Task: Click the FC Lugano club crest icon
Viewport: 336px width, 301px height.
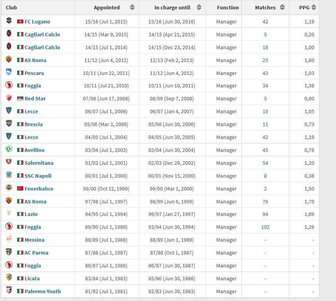Action: [9, 21]
